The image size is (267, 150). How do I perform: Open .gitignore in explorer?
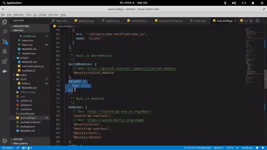coord(26,105)
